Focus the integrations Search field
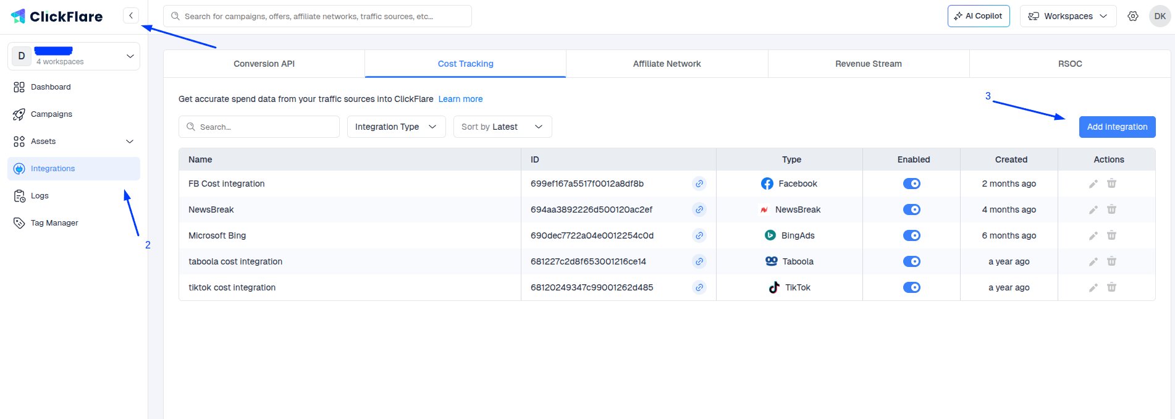1175x419 pixels. [x=259, y=127]
